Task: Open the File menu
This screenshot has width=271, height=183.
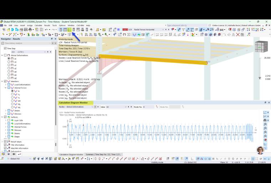Action: [x=5, y=25]
